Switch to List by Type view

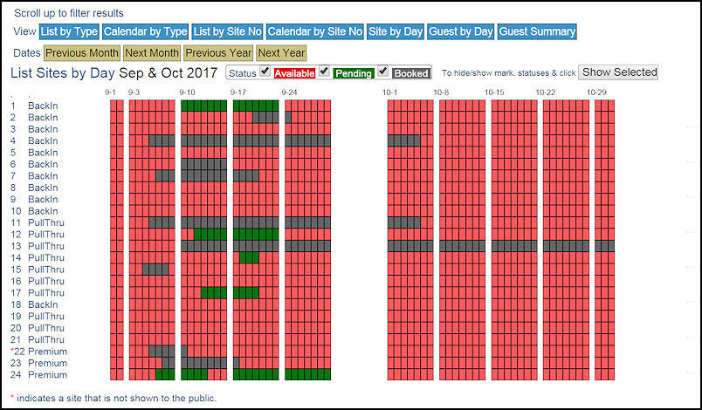[69, 31]
